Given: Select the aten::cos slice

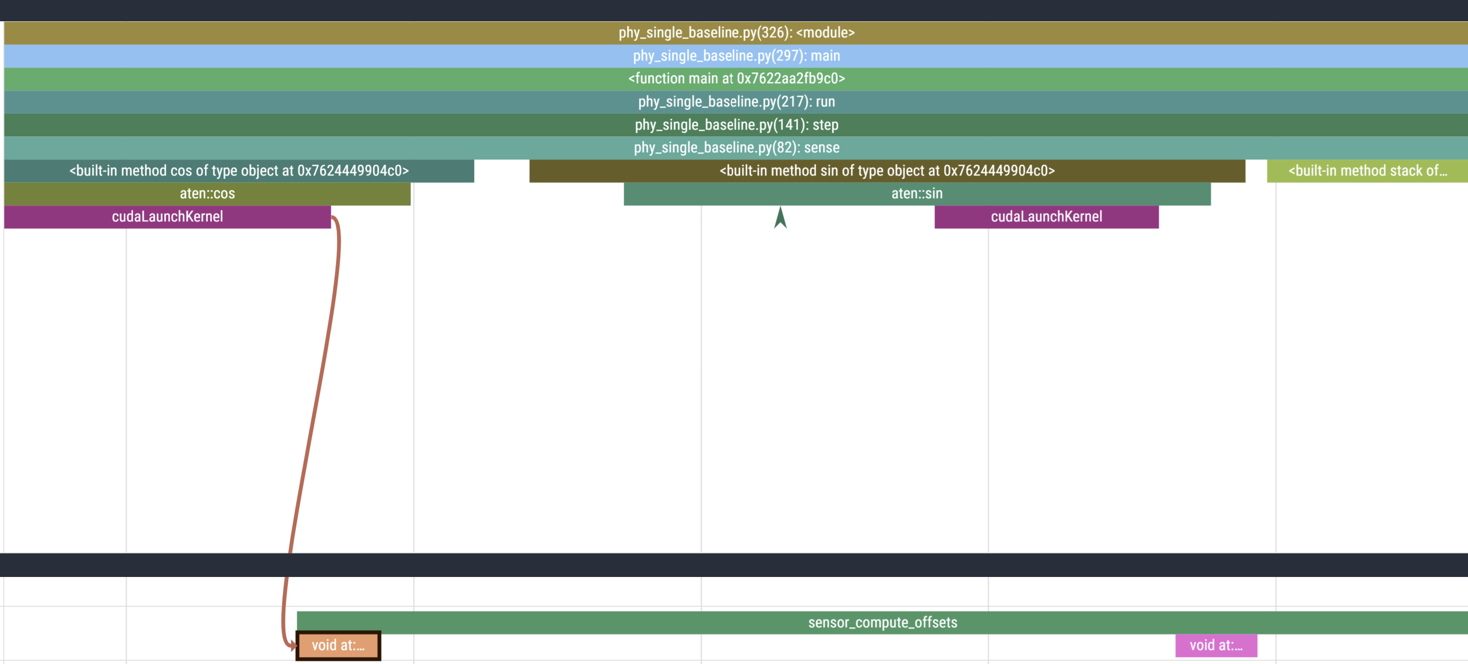Looking at the screenshot, I should pyautogui.click(x=207, y=193).
